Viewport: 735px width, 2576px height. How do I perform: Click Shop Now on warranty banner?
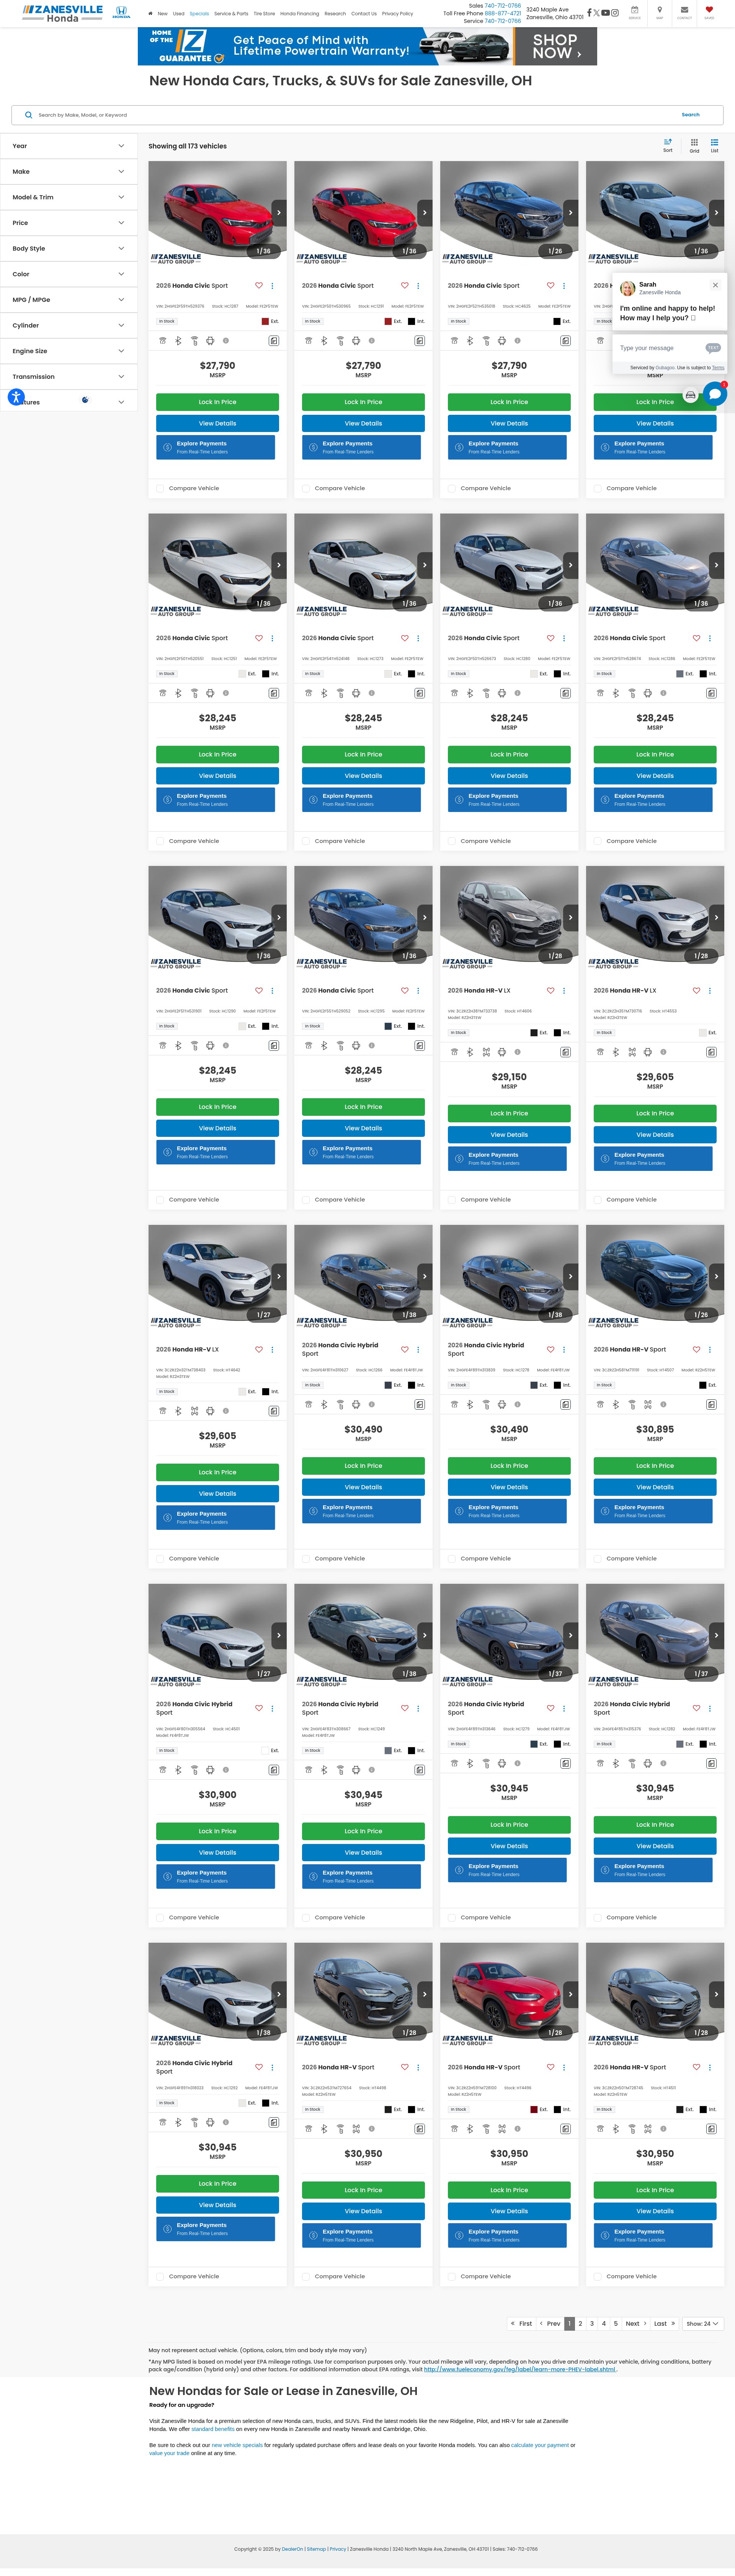tap(555, 46)
